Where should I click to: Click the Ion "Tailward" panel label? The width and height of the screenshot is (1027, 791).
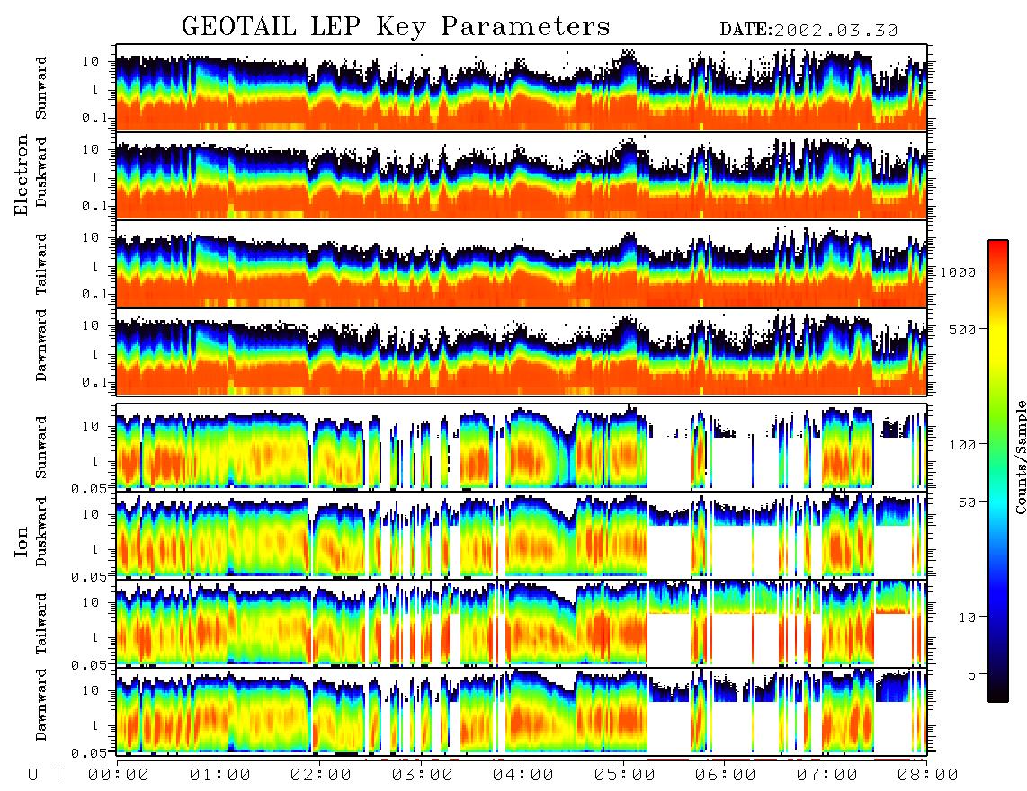click(41, 624)
